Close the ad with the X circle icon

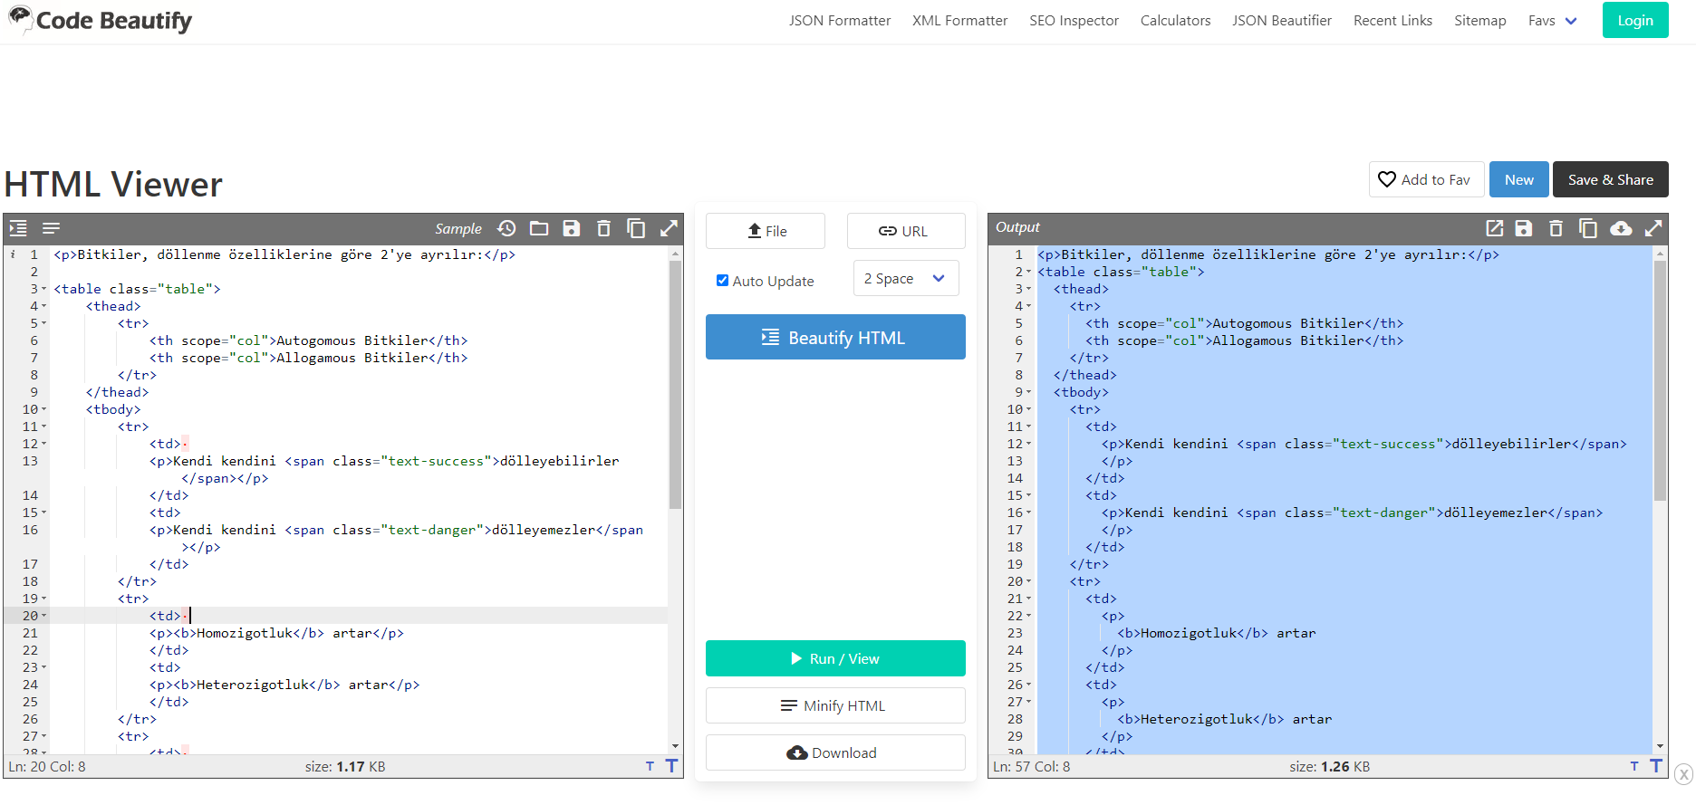pos(1684,774)
